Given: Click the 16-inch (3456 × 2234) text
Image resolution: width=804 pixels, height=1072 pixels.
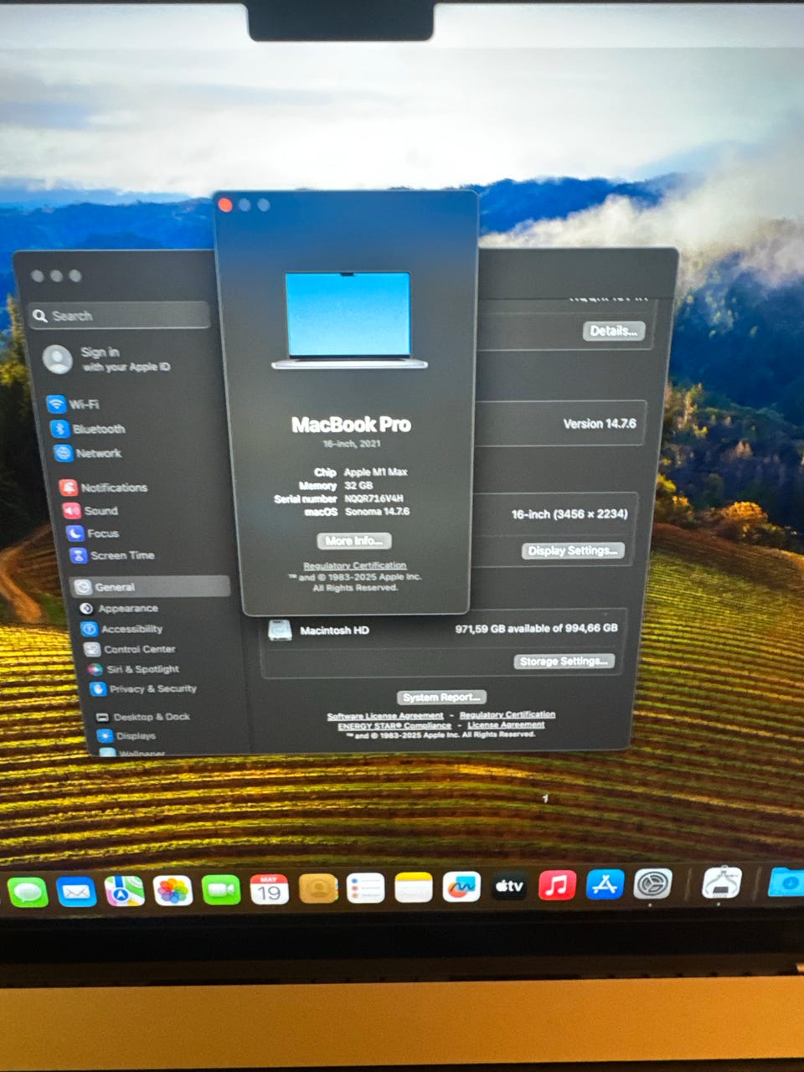Looking at the screenshot, I should [x=569, y=514].
